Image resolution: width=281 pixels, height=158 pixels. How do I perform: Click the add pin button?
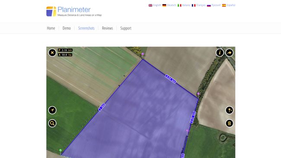coord(230,110)
